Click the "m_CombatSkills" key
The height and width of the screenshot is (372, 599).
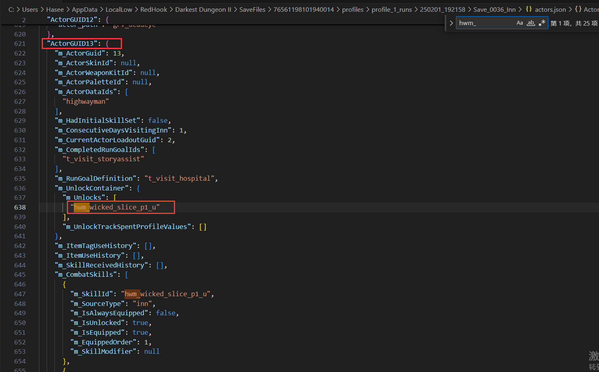click(x=86, y=275)
